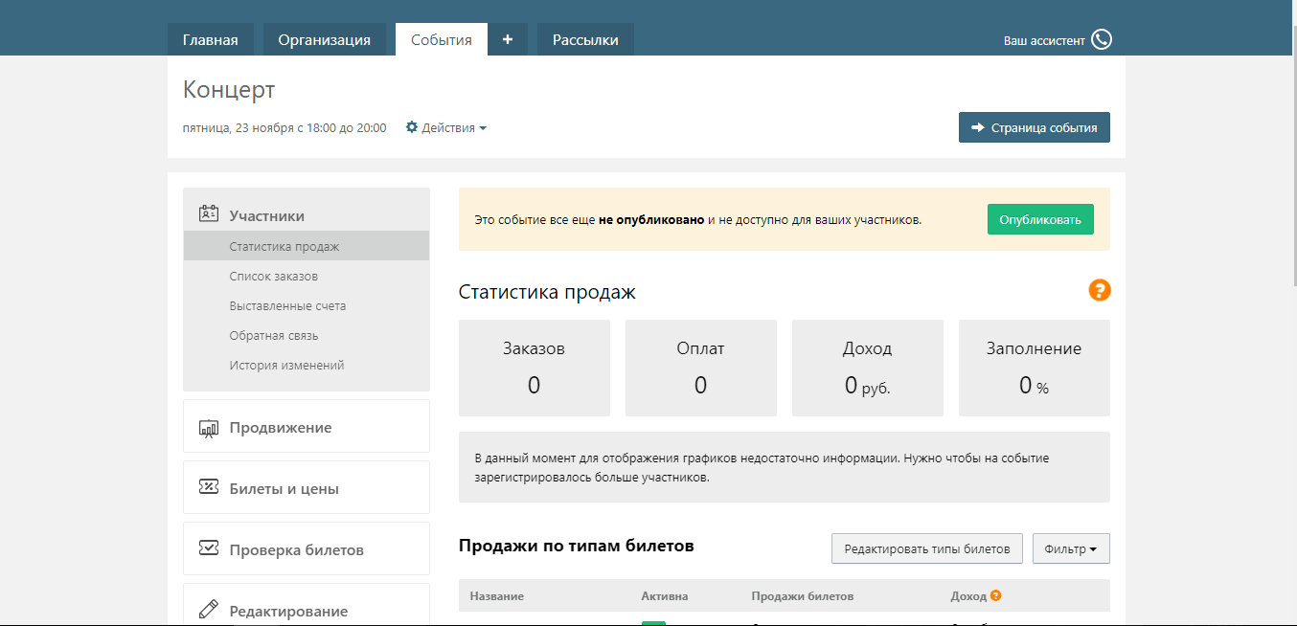This screenshot has height=626, width=1297.
Task: Select Выставленные счета sidebar item
Action: (x=287, y=306)
